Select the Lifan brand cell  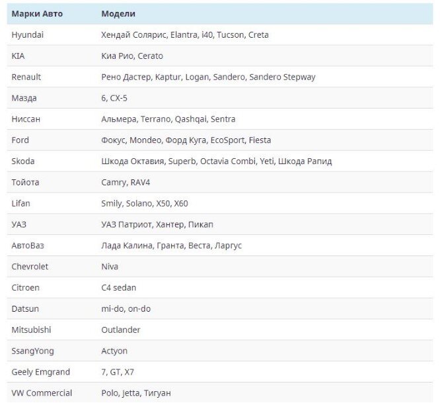coord(21,204)
